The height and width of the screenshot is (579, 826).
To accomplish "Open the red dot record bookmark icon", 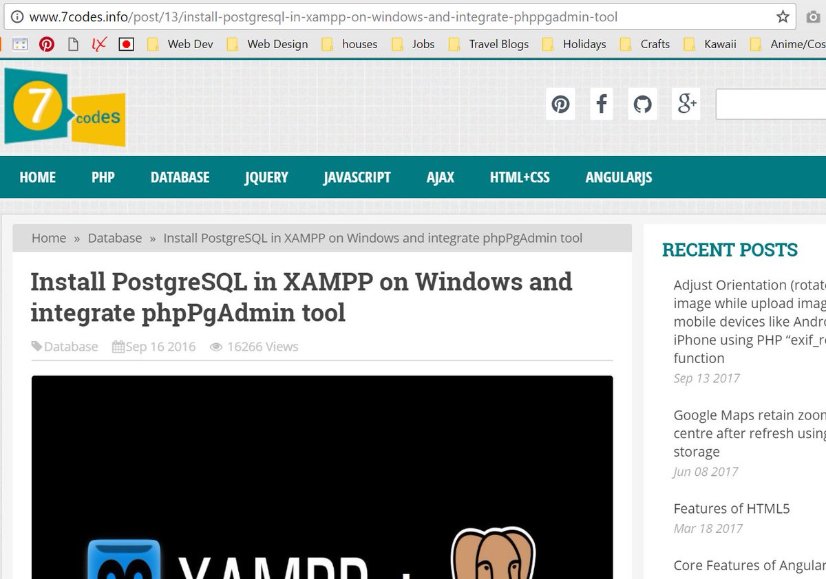I will click(x=126, y=44).
